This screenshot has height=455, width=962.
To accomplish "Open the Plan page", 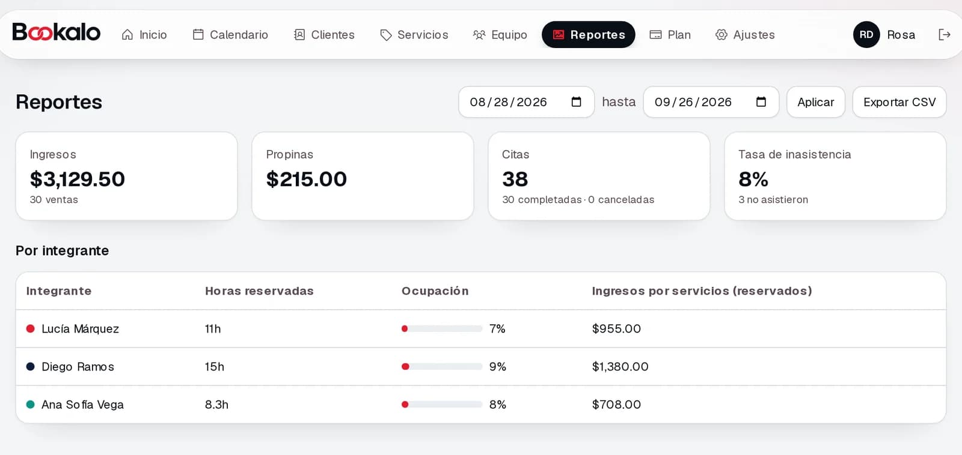I will click(670, 35).
